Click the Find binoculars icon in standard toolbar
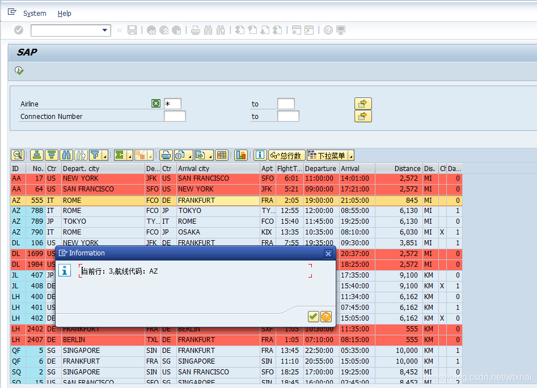The width and height of the screenshot is (537, 388). tap(208, 30)
